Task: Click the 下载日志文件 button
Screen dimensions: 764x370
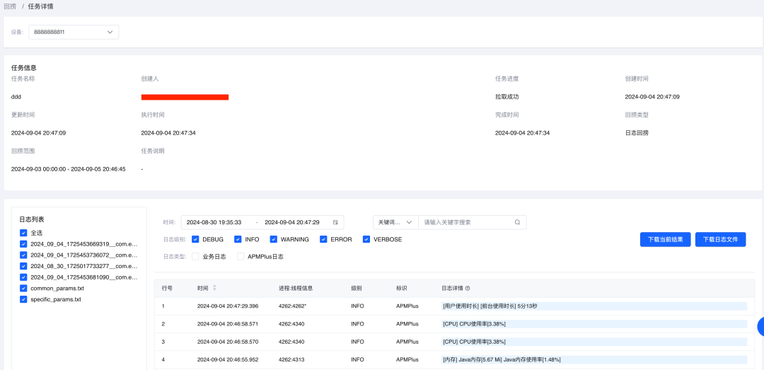Action: click(x=720, y=240)
